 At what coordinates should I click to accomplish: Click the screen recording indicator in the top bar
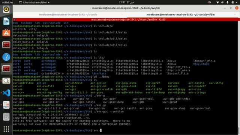[x=210, y=2]
